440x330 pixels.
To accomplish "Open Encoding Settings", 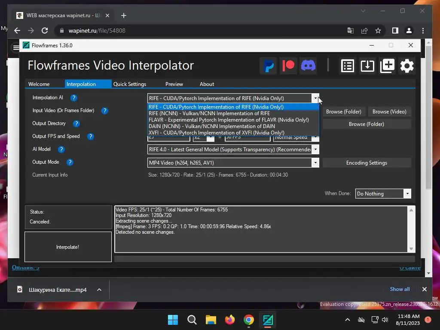I will pyautogui.click(x=367, y=163).
